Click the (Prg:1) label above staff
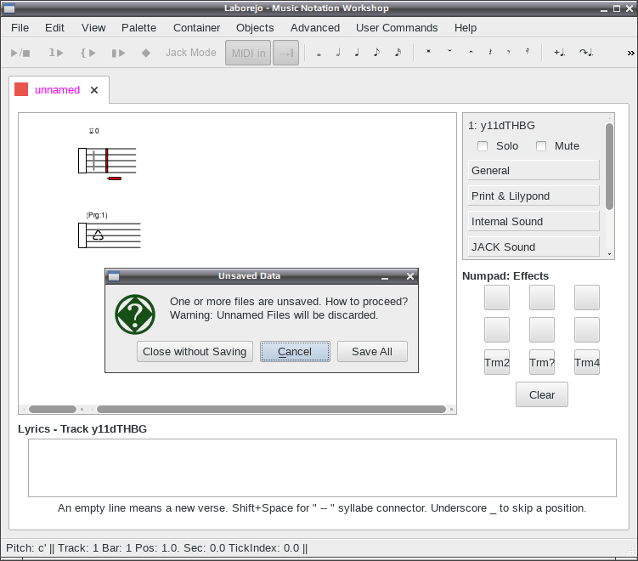The height and width of the screenshot is (561, 638). click(x=97, y=215)
